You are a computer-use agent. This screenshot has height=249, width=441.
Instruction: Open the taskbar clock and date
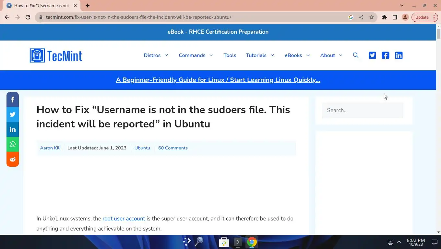pos(416,242)
